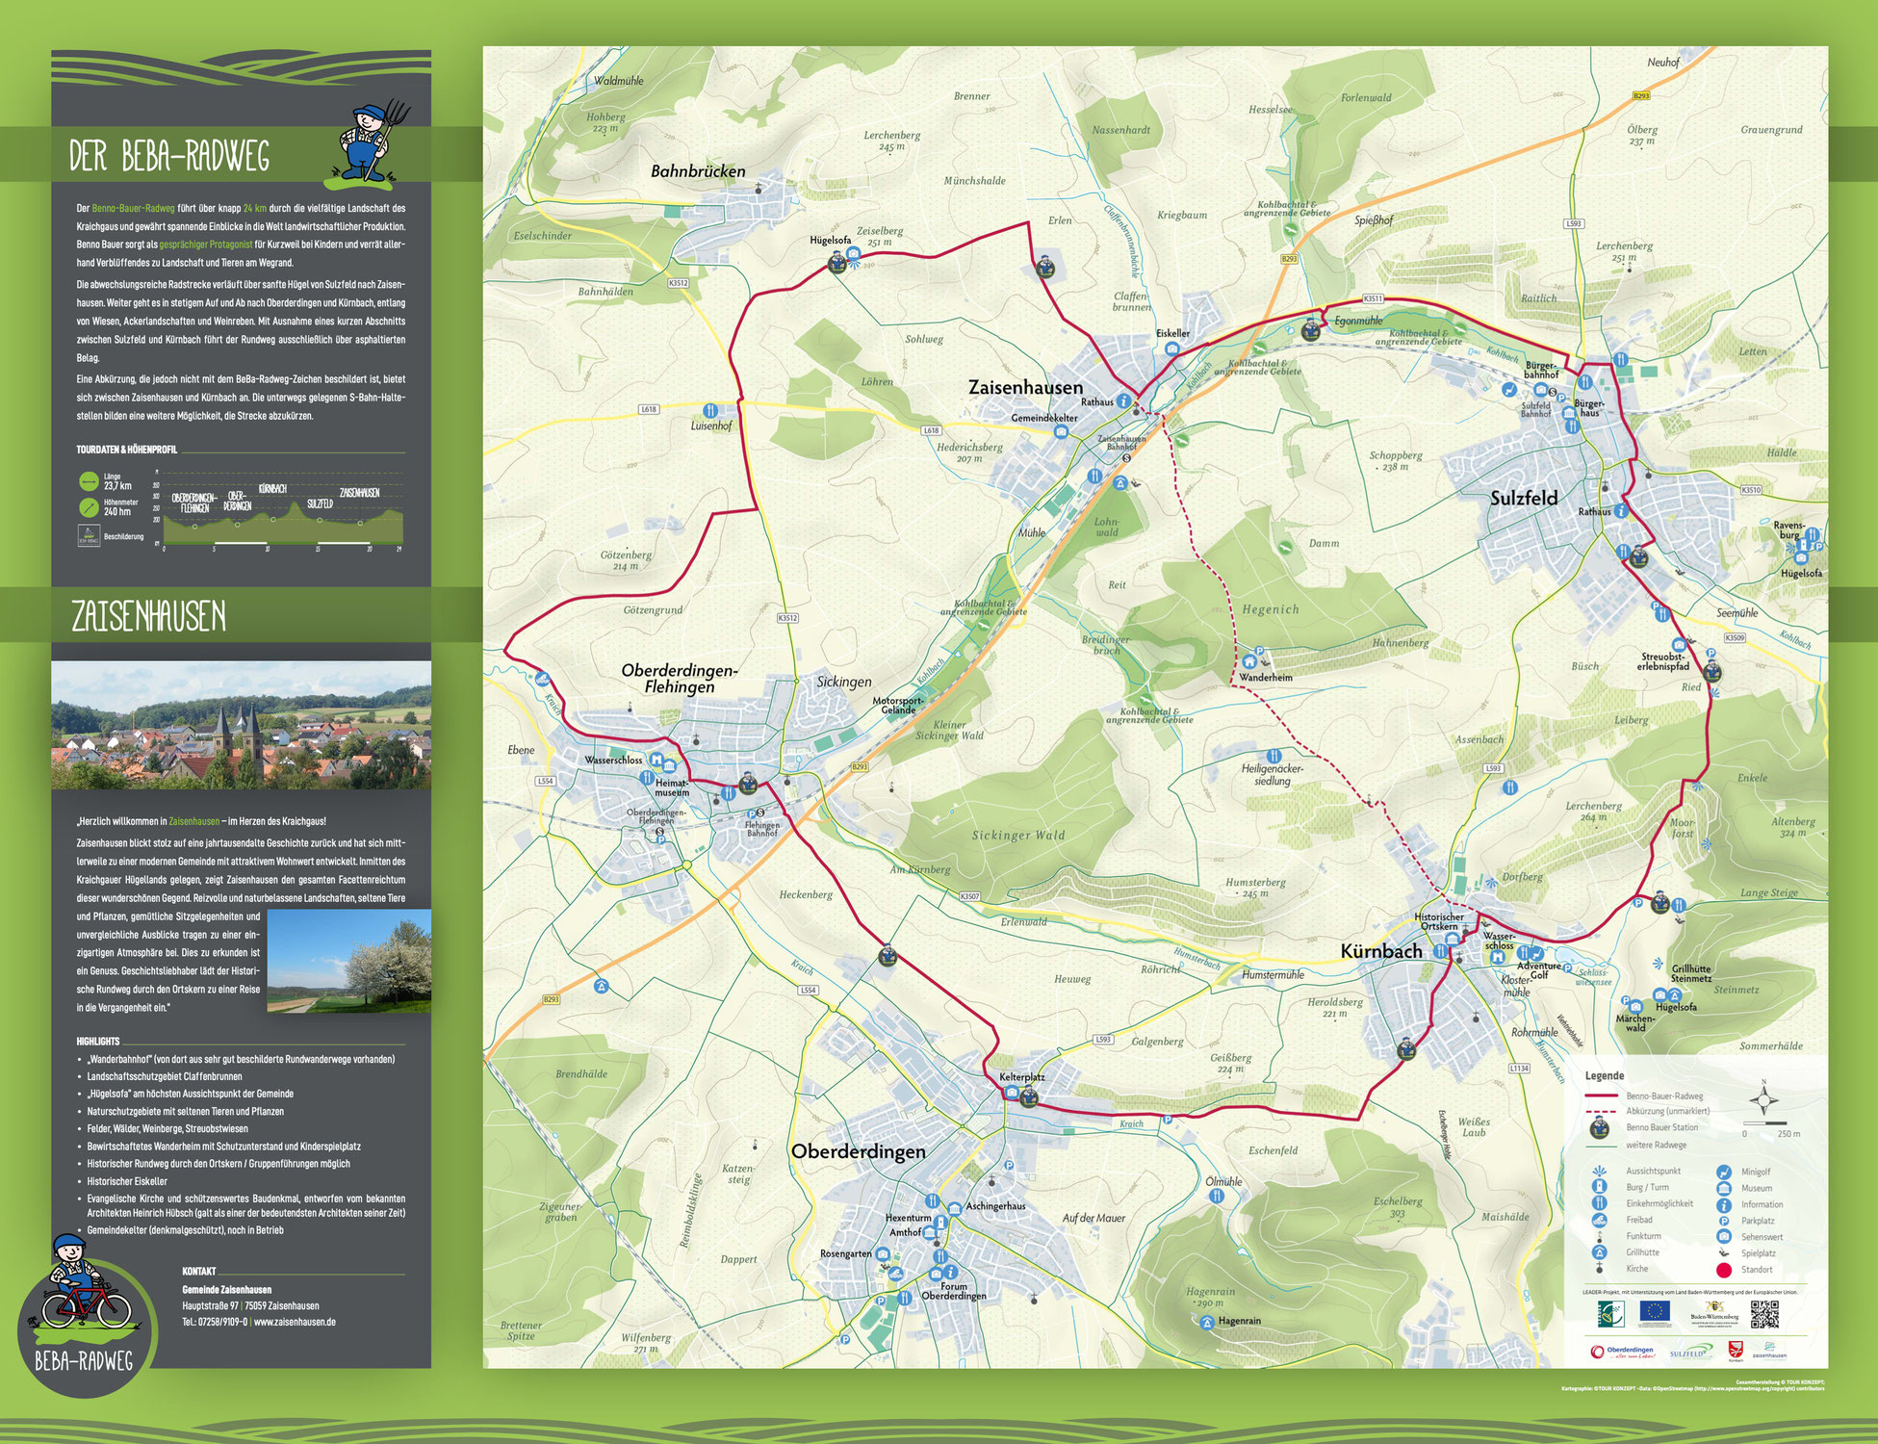Click the sight icon at Kelterplatz
This screenshot has height=1444, width=1878.
[x=1011, y=1093]
